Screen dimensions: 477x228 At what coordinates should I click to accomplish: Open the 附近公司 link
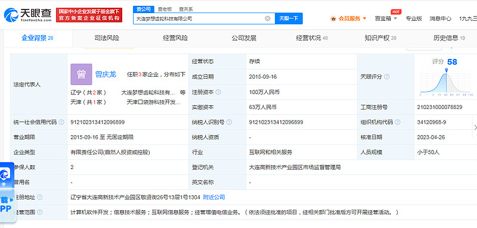[214, 197]
